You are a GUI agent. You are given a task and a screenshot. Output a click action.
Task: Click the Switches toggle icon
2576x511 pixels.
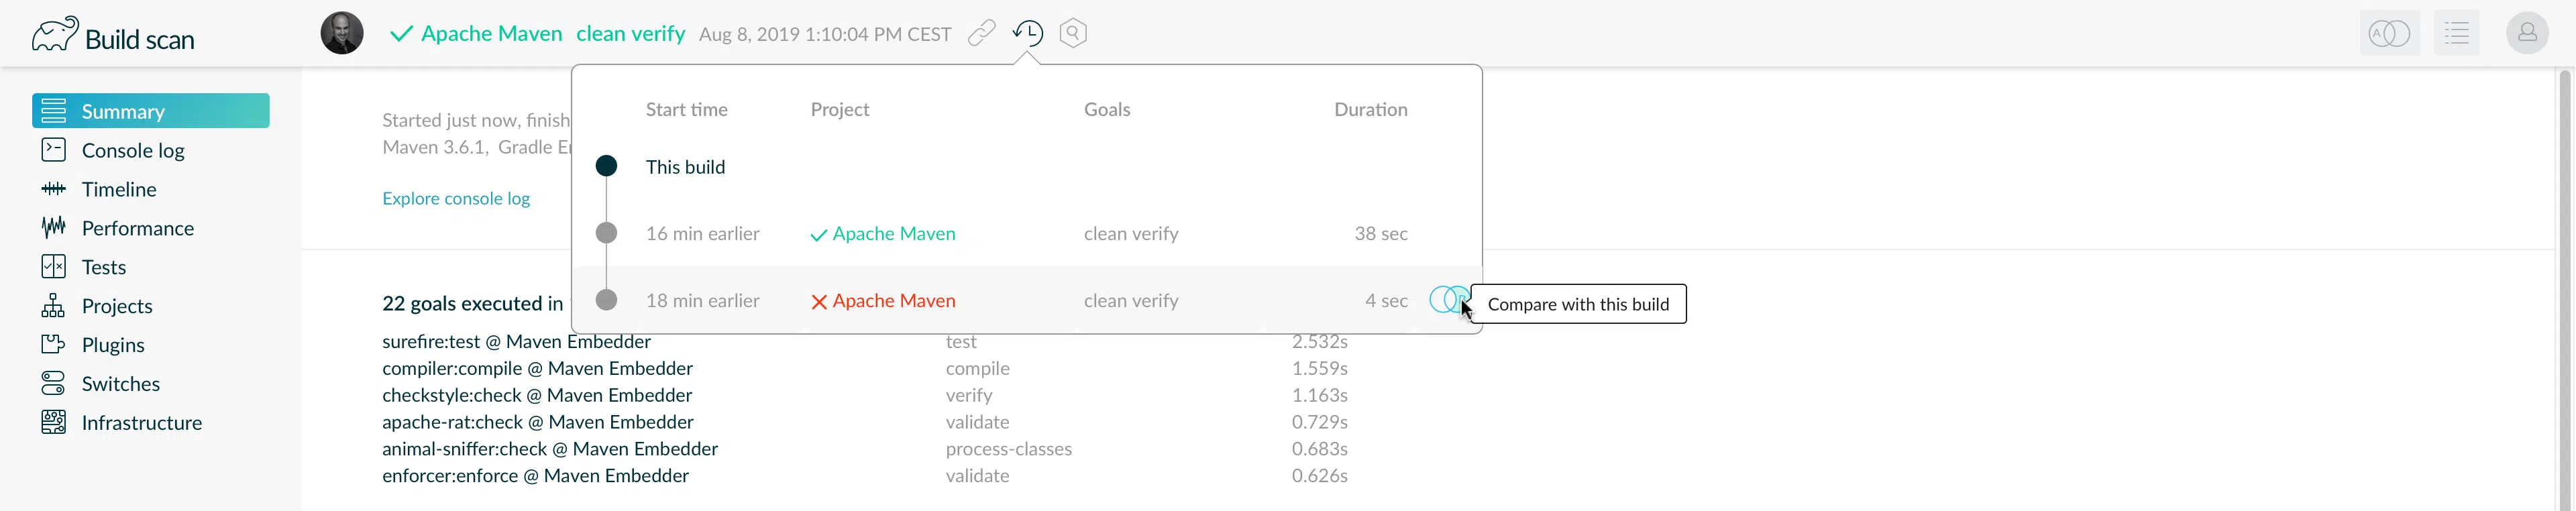click(54, 384)
